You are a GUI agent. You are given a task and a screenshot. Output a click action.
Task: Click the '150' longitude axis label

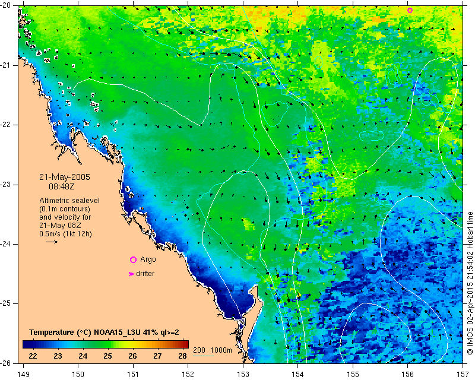pos(78,375)
